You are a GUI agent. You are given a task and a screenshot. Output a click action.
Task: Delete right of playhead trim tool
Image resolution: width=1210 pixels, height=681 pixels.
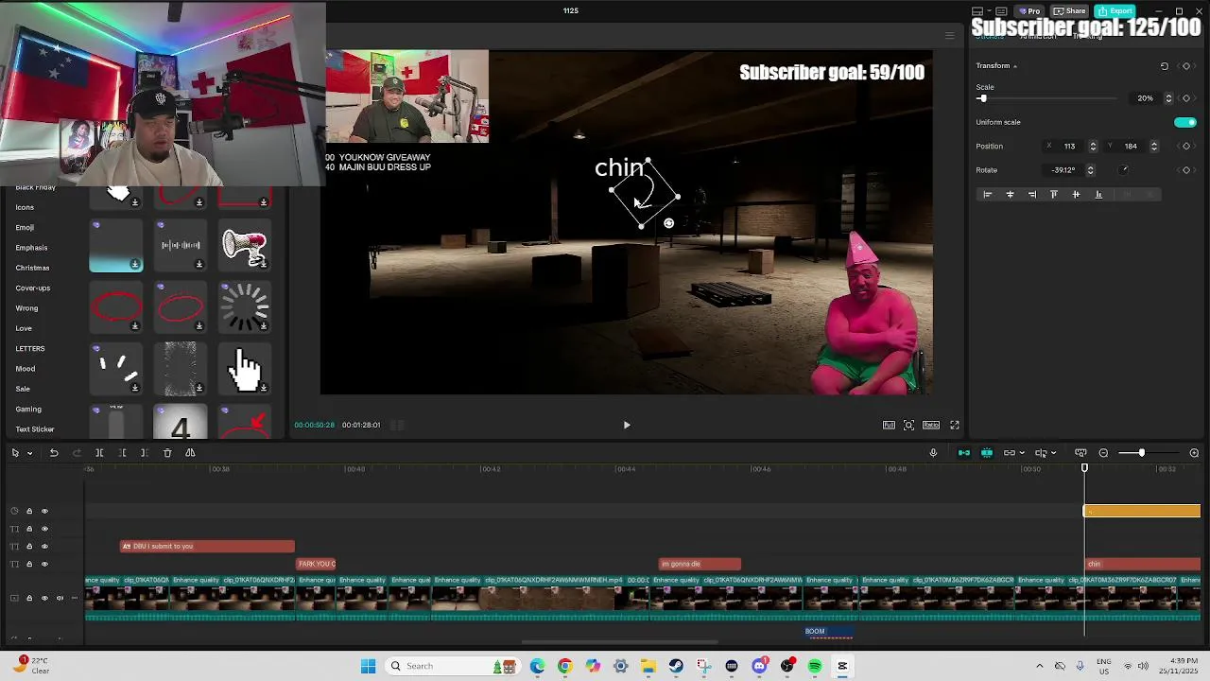pyautogui.click(x=144, y=453)
